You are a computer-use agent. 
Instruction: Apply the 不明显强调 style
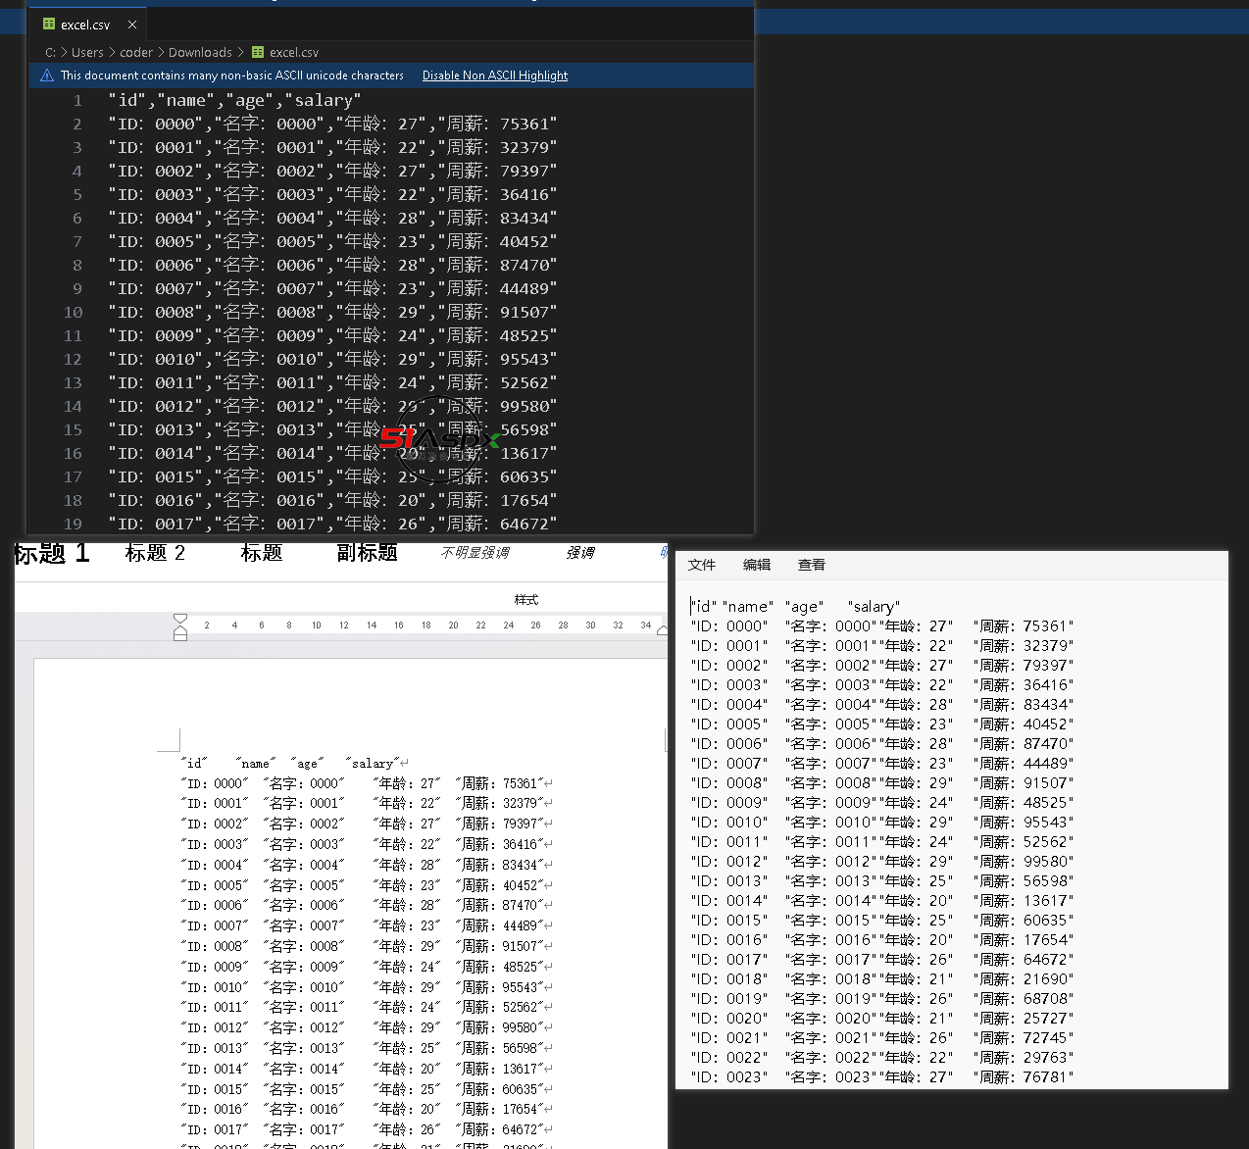[x=475, y=553]
